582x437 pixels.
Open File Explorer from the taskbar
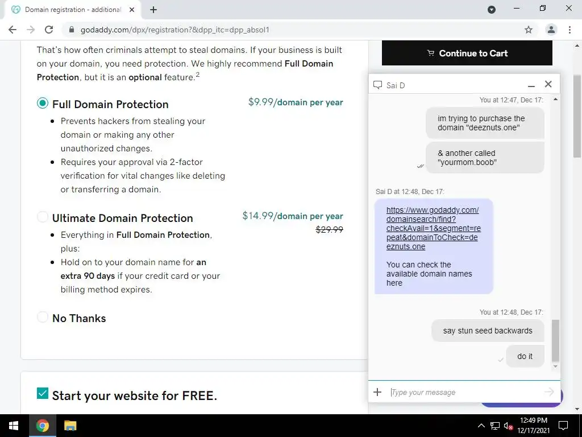point(70,426)
